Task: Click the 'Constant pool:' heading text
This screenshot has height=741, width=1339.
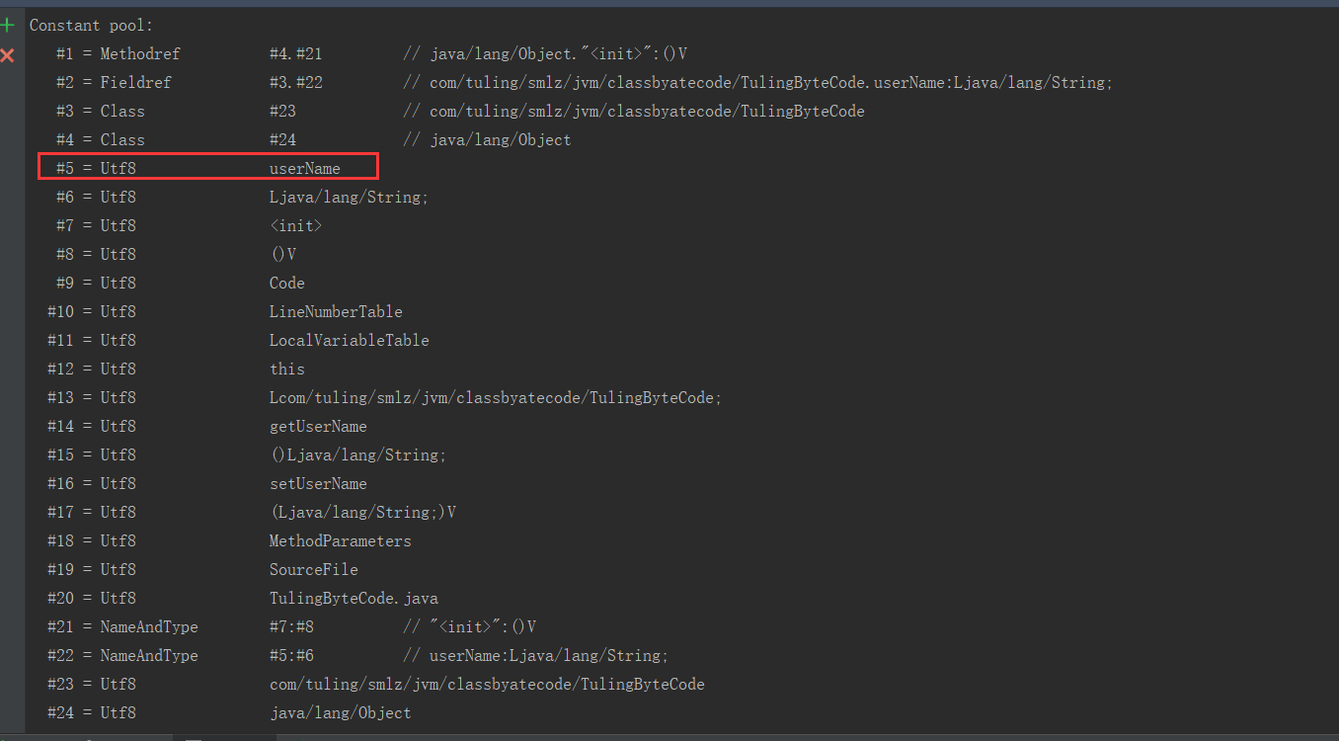Action: pos(92,25)
